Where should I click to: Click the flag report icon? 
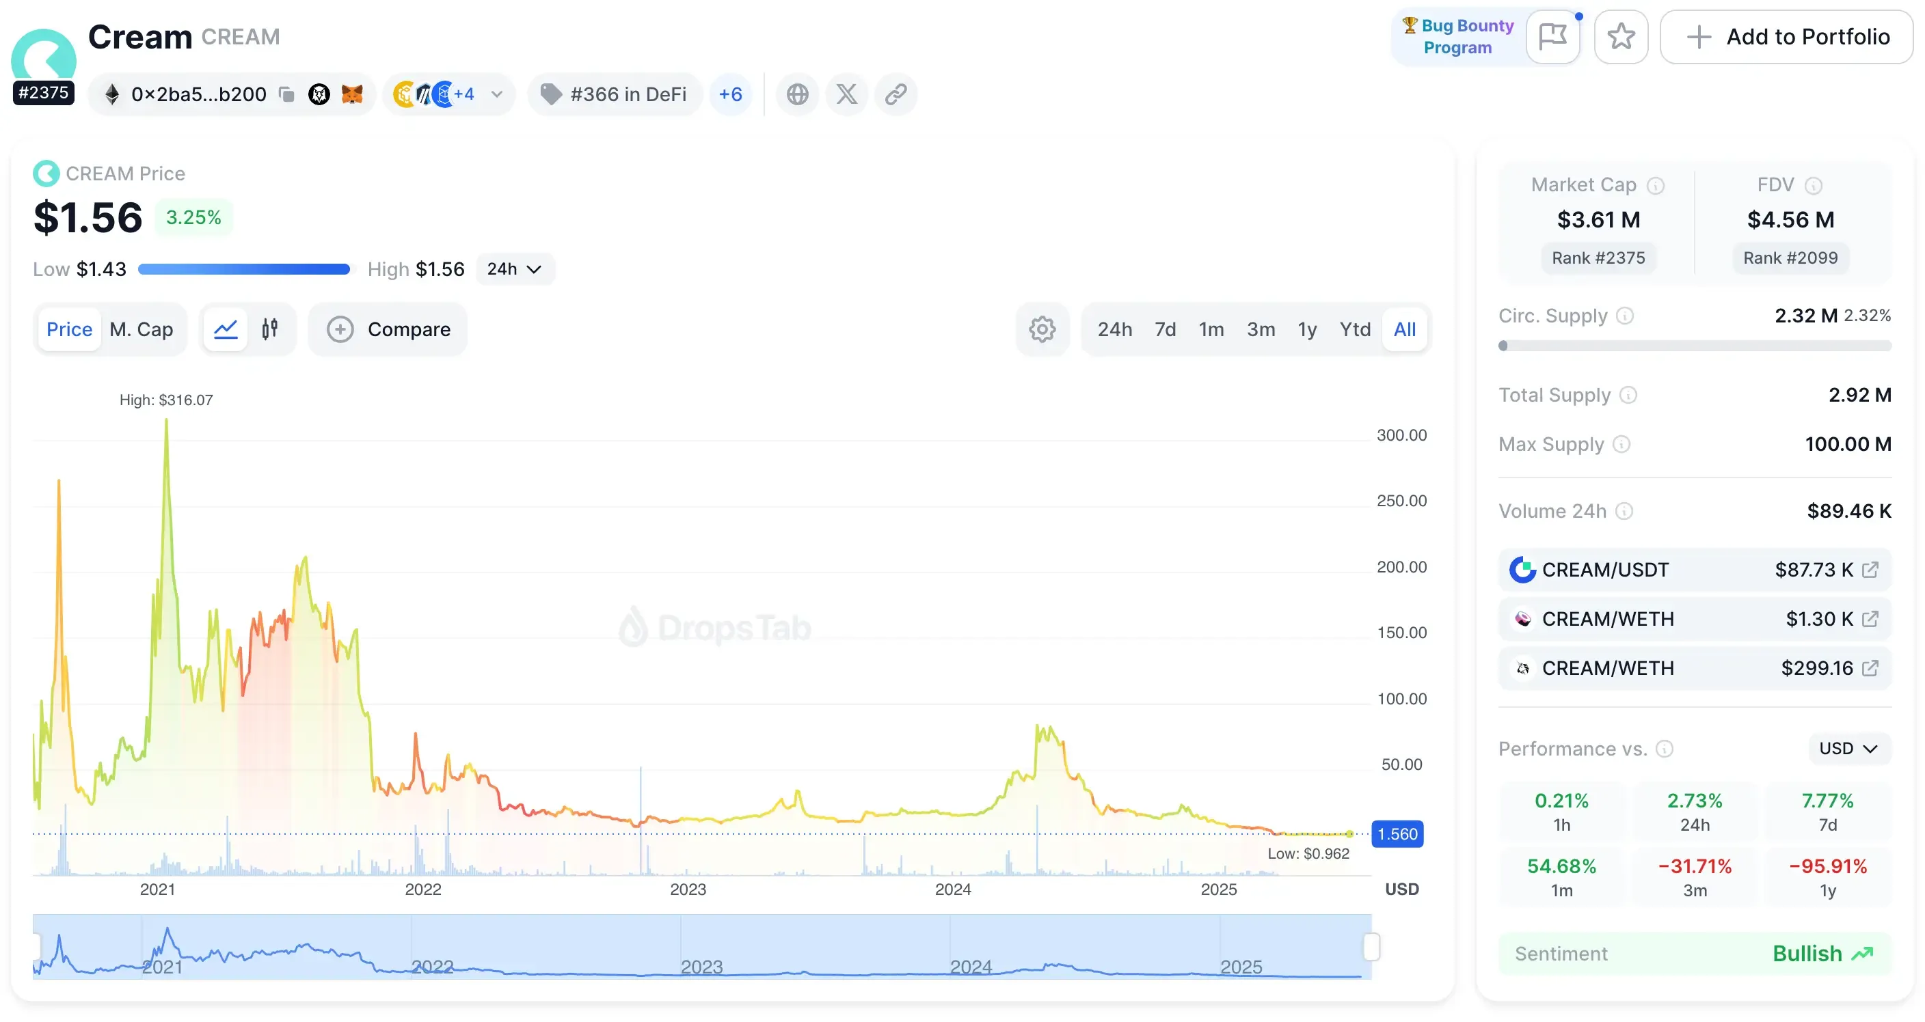pos(1553,37)
